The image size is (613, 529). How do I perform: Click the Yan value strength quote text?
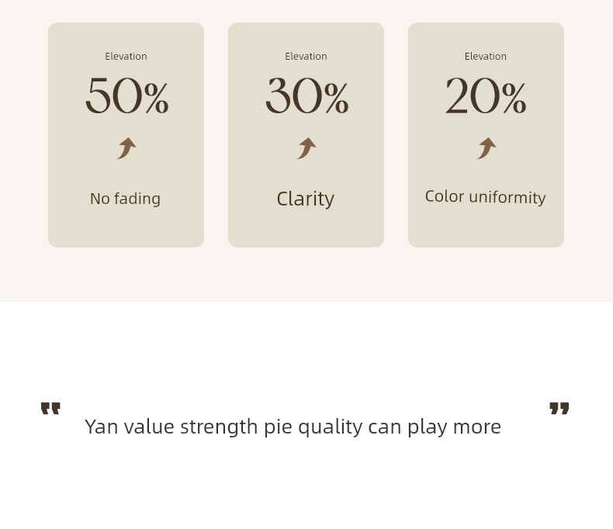click(x=293, y=427)
